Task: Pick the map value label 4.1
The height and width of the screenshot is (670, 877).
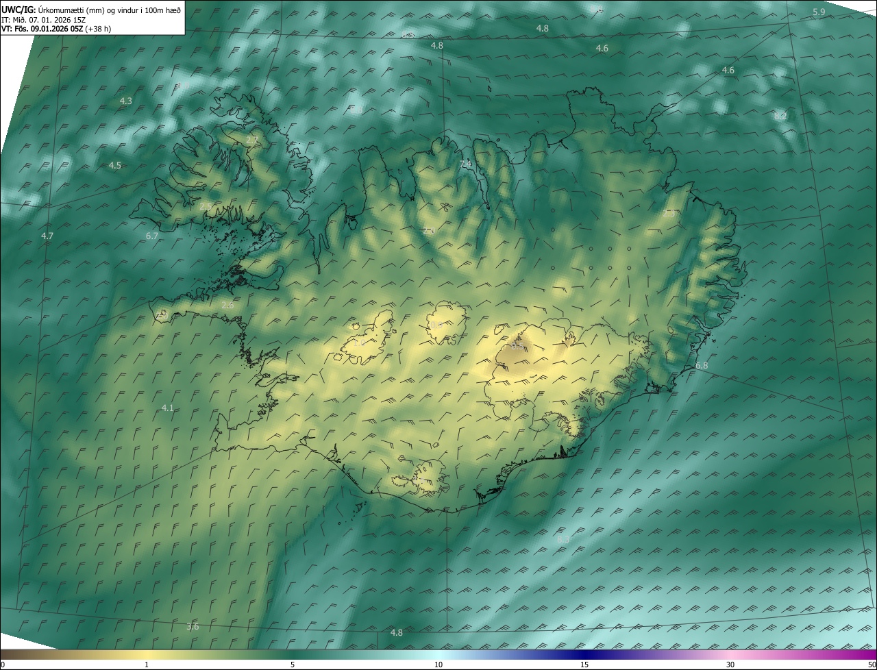Action: point(168,408)
